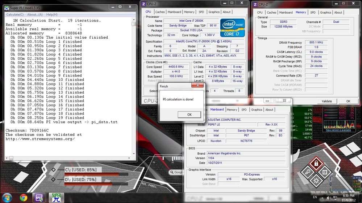Click the memory size 12288 MBytes value

(x=283, y=26)
